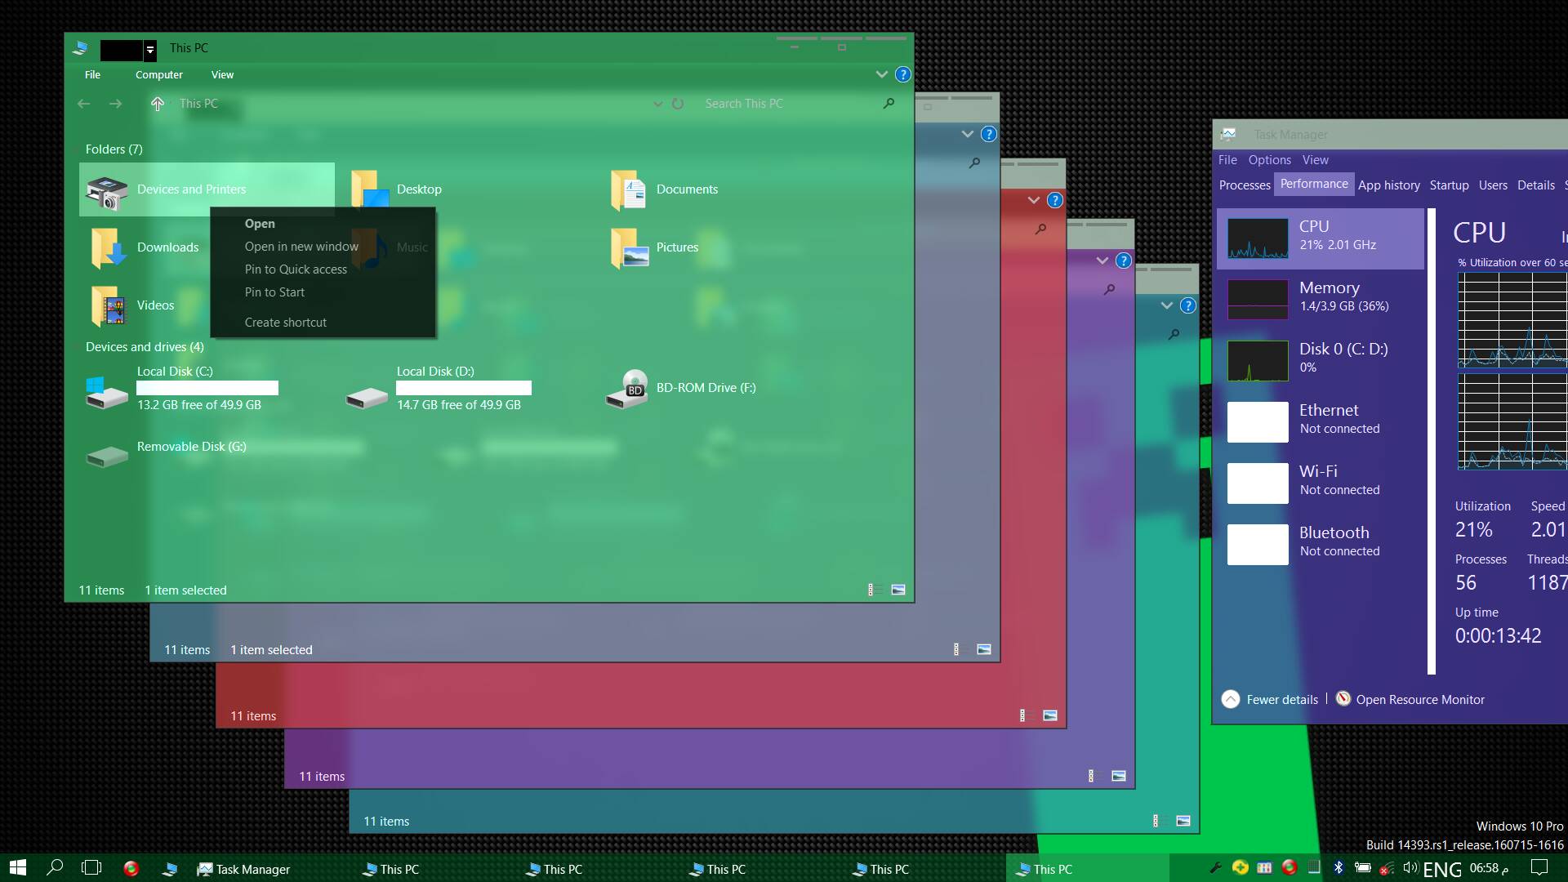Go up one folder level

[158, 104]
